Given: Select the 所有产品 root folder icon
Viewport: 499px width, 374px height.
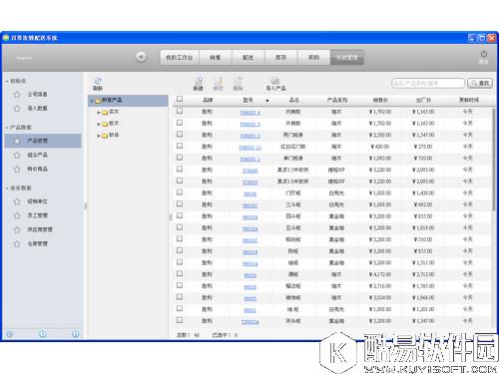Looking at the screenshot, I should coord(98,101).
